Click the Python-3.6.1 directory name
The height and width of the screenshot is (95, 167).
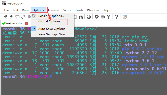pos(139,61)
